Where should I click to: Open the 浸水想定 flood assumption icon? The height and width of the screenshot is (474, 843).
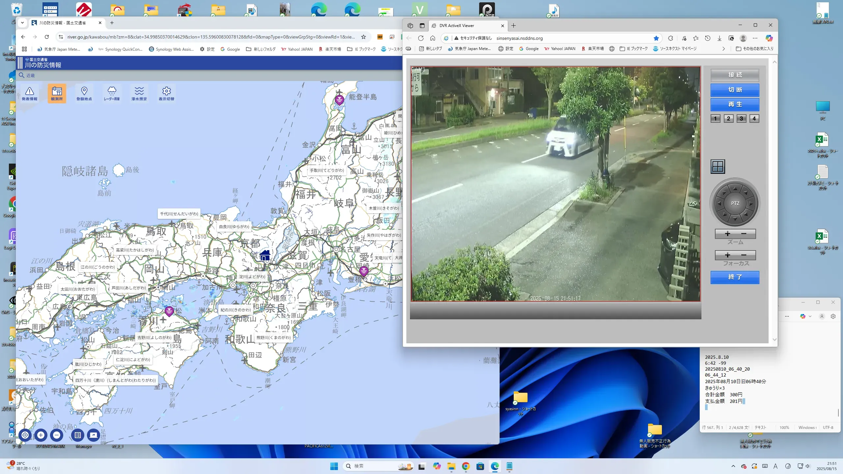point(139,93)
